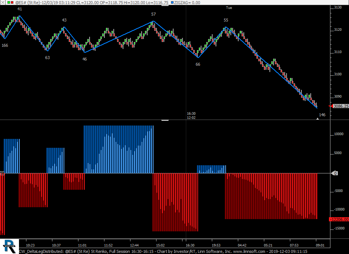Viewport: 349px width, 254px height.
Task: Click time axis label 12:44
Action: click(x=135, y=245)
